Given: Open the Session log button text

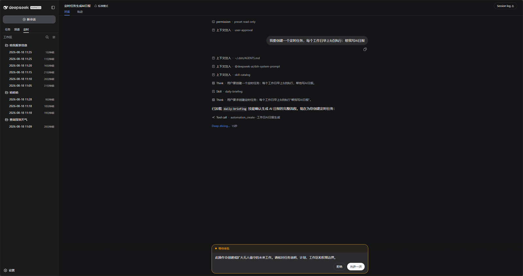Looking at the screenshot, I should tap(504, 6).
